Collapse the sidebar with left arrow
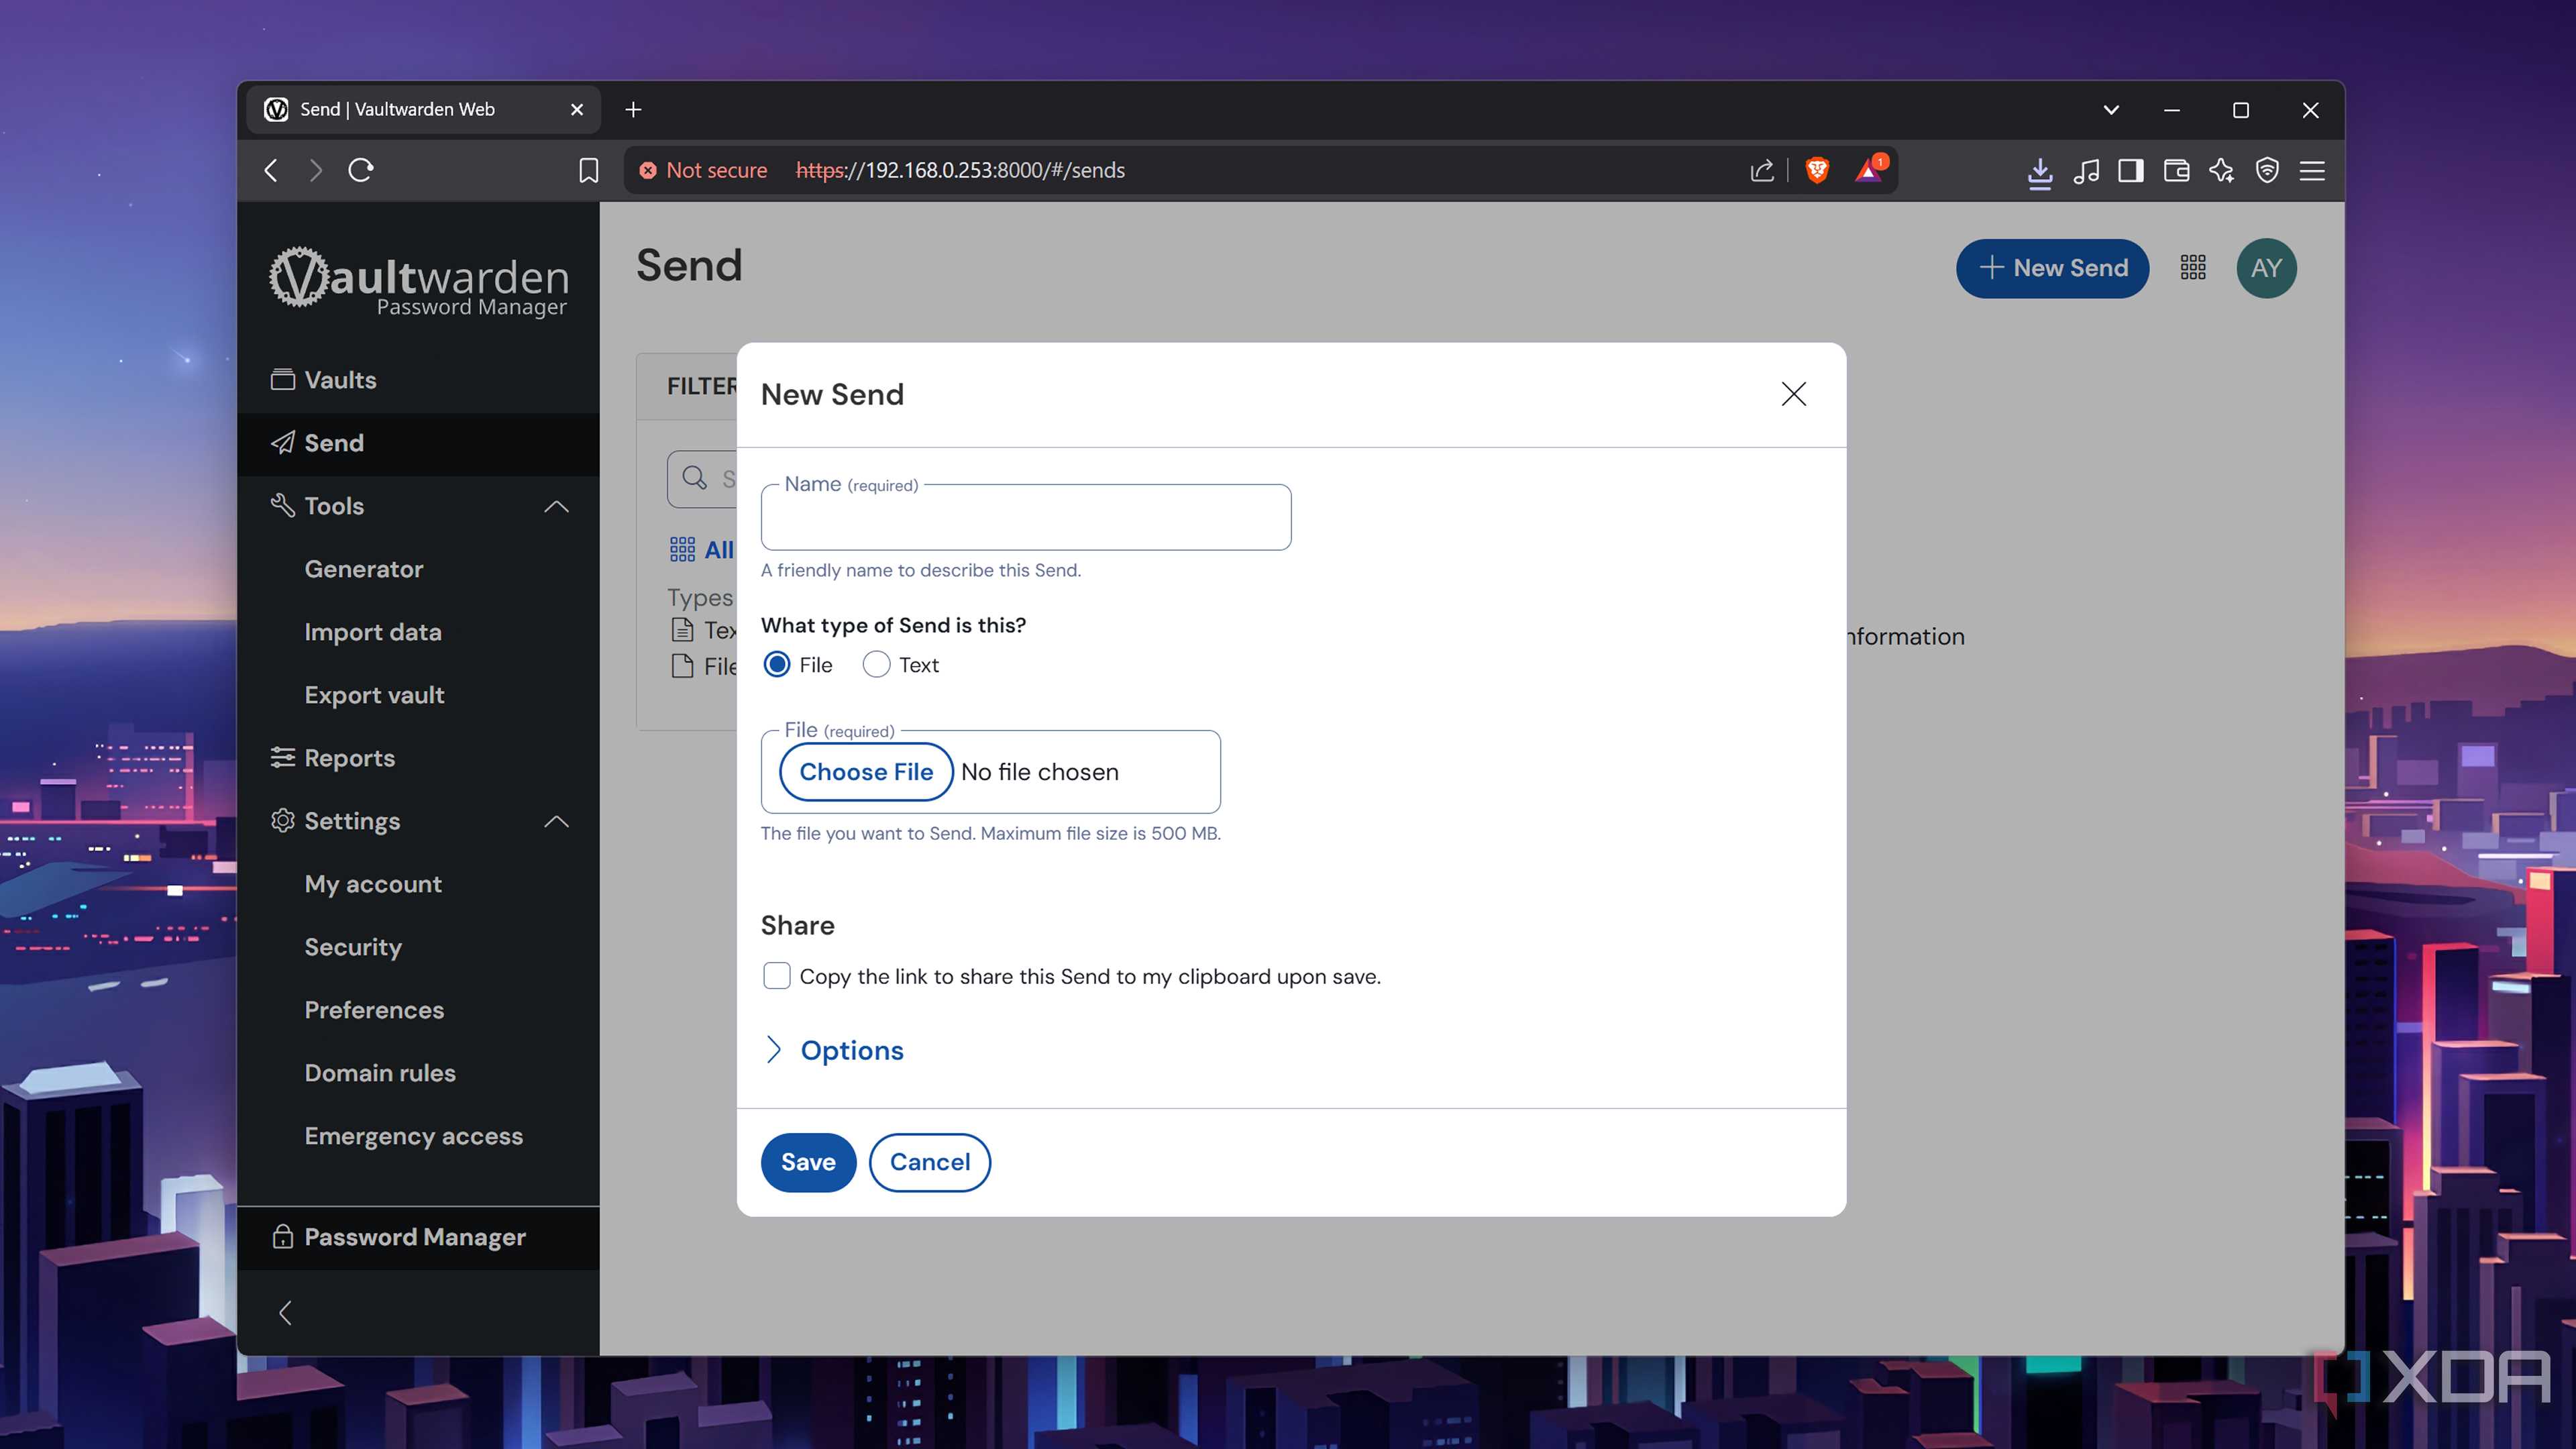Viewport: 2576px width, 1449px height. [285, 1313]
